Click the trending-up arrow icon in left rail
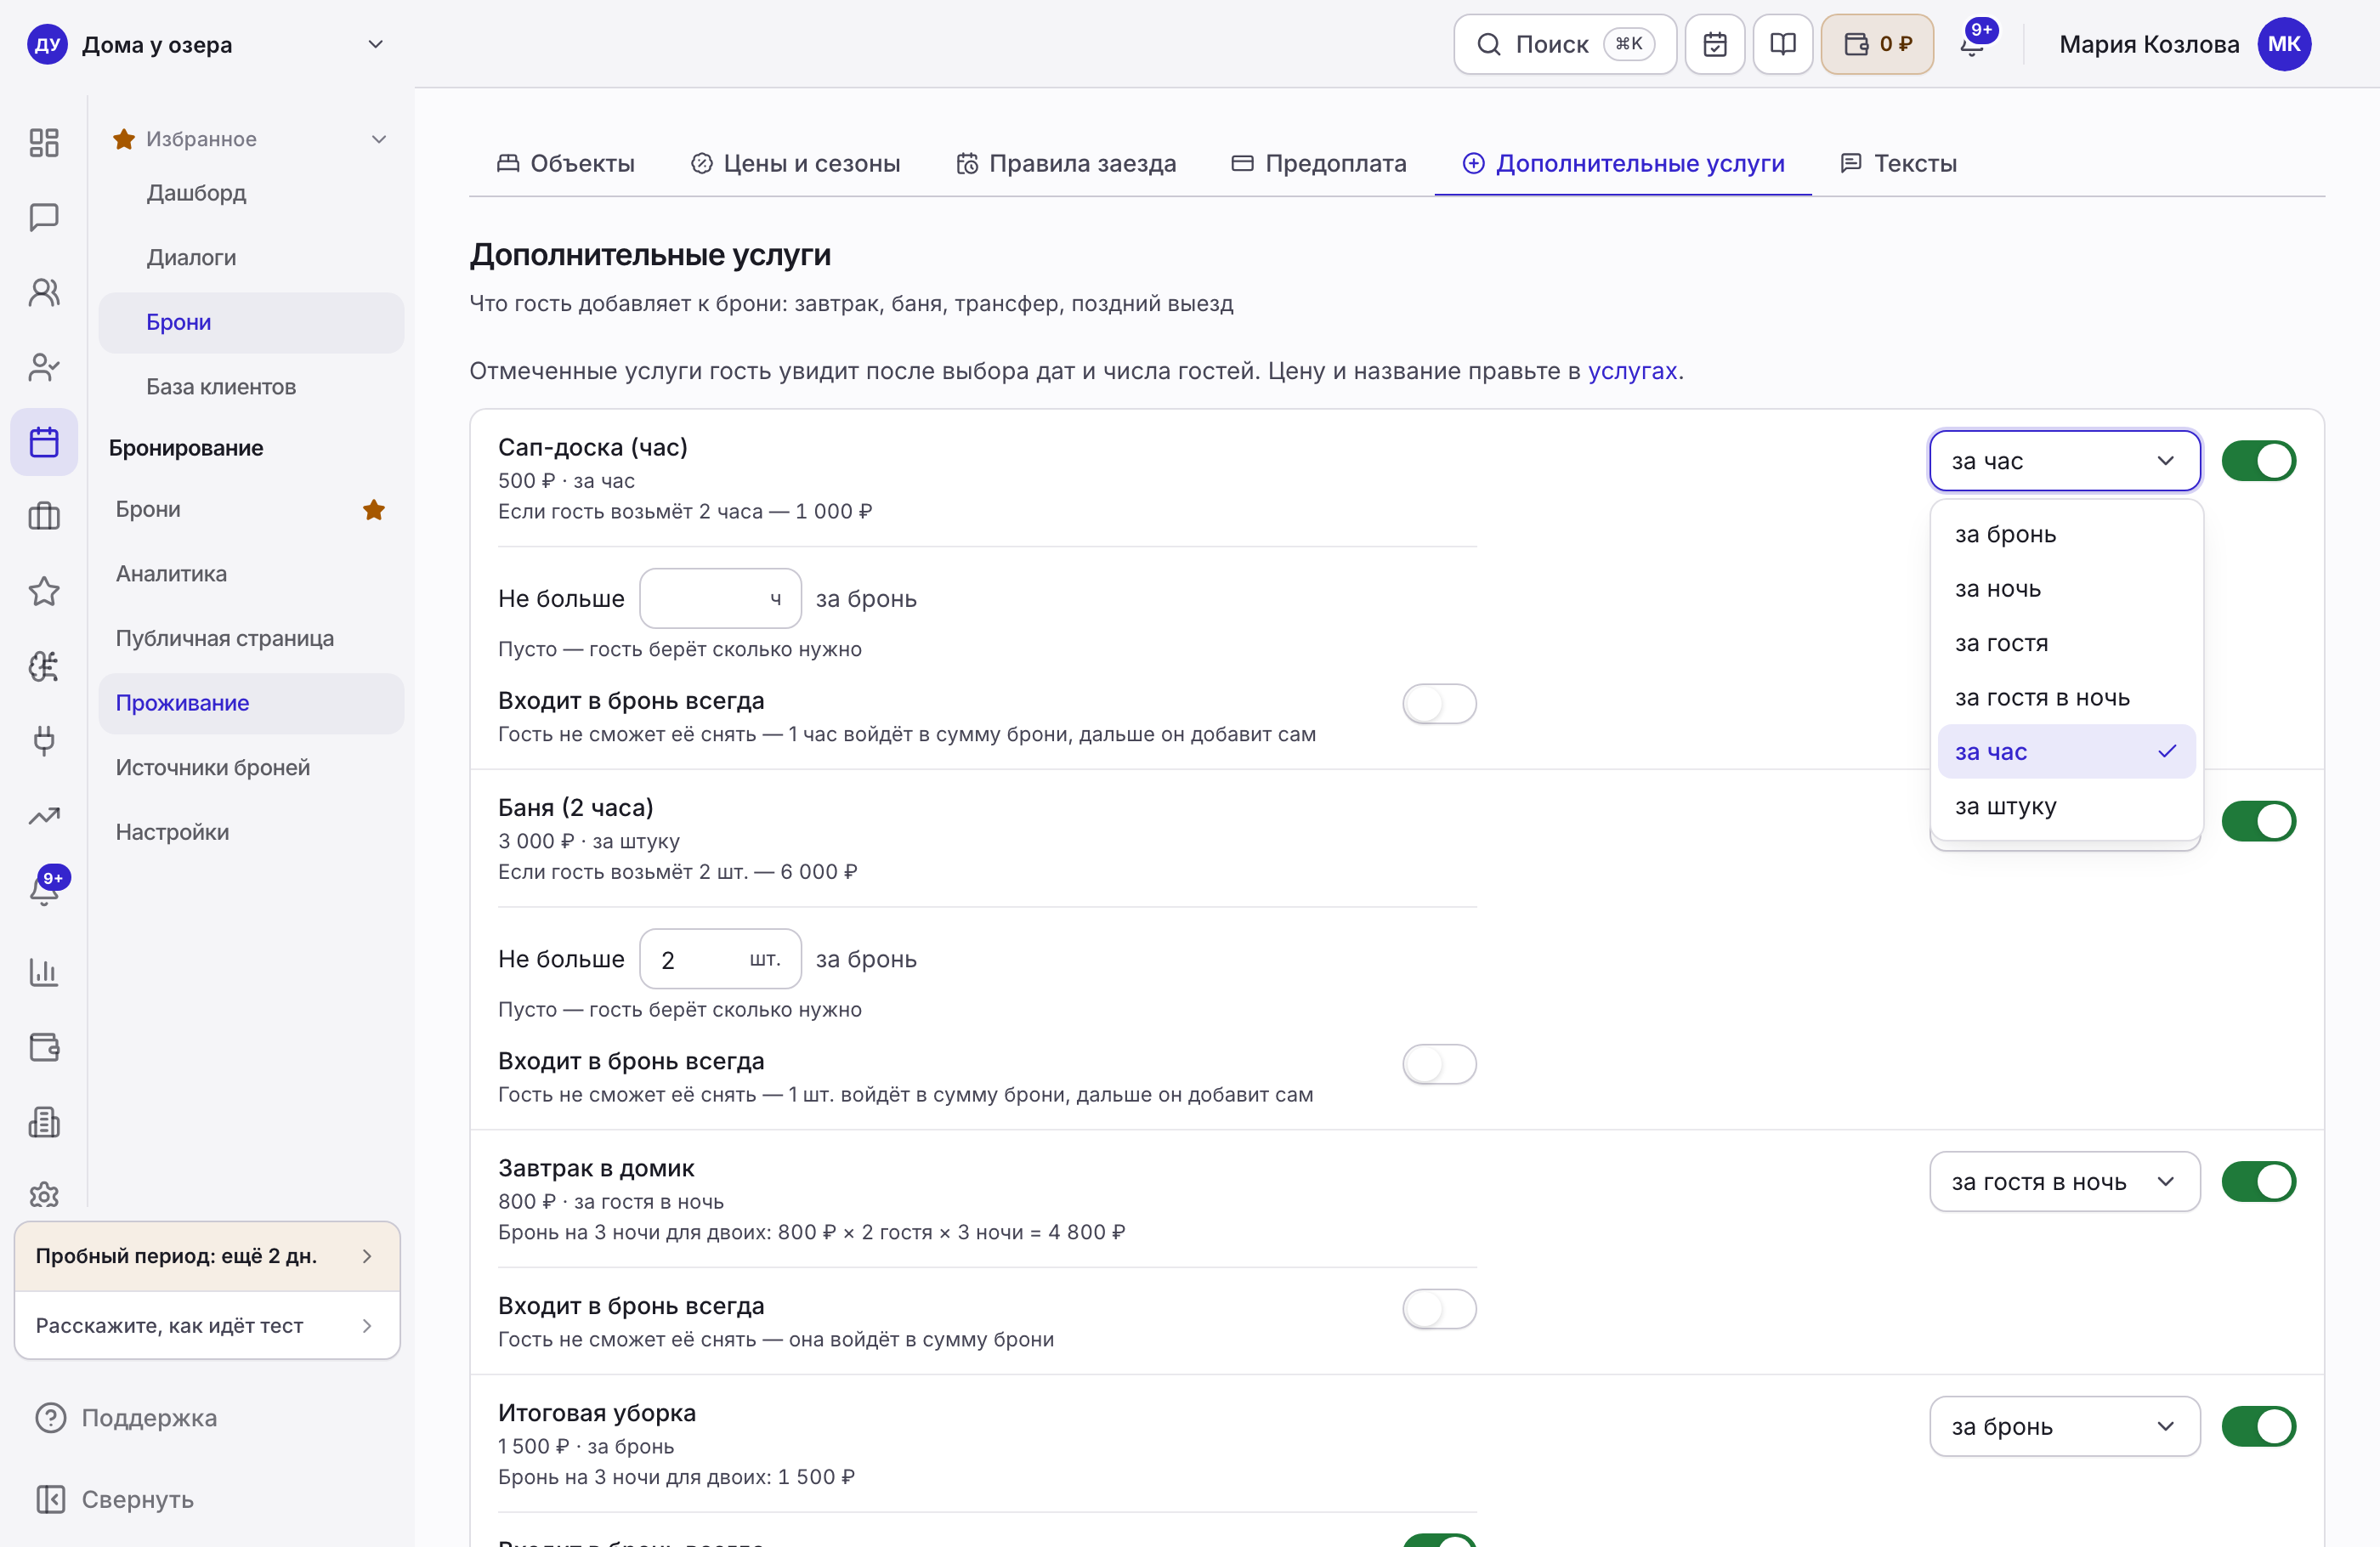This screenshot has width=2380, height=1547. click(x=44, y=816)
